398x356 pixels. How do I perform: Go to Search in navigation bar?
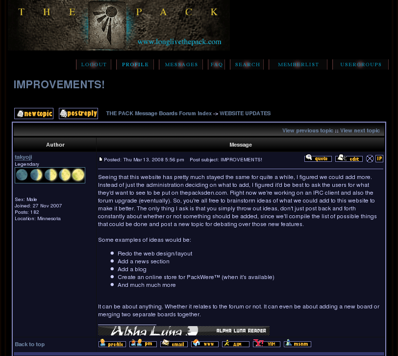tap(248, 65)
